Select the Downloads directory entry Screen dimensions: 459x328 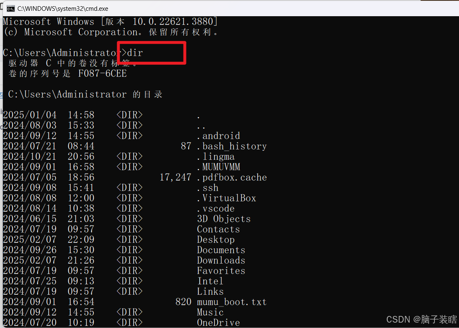[x=221, y=260]
